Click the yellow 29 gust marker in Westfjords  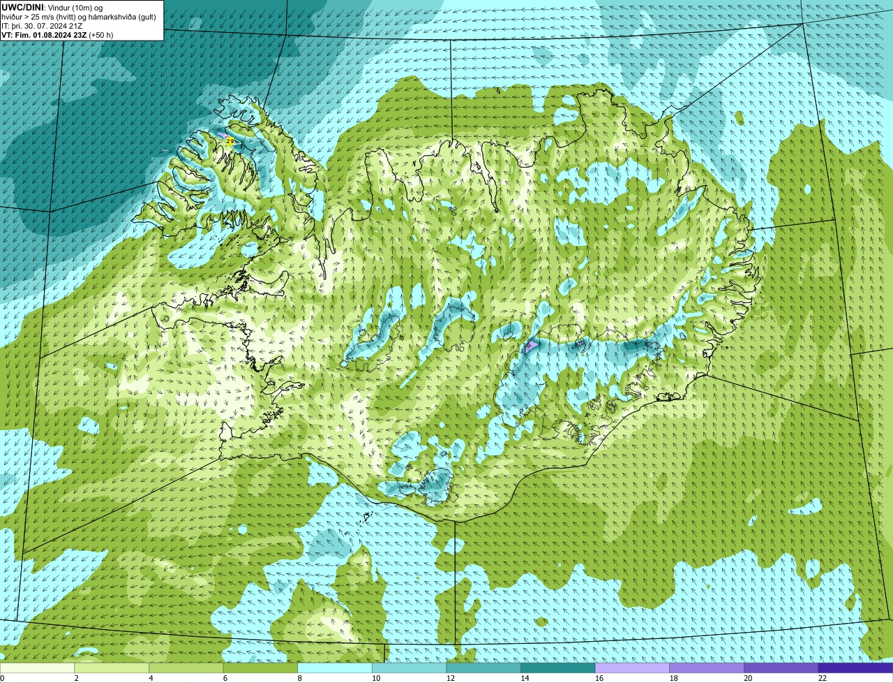(230, 141)
